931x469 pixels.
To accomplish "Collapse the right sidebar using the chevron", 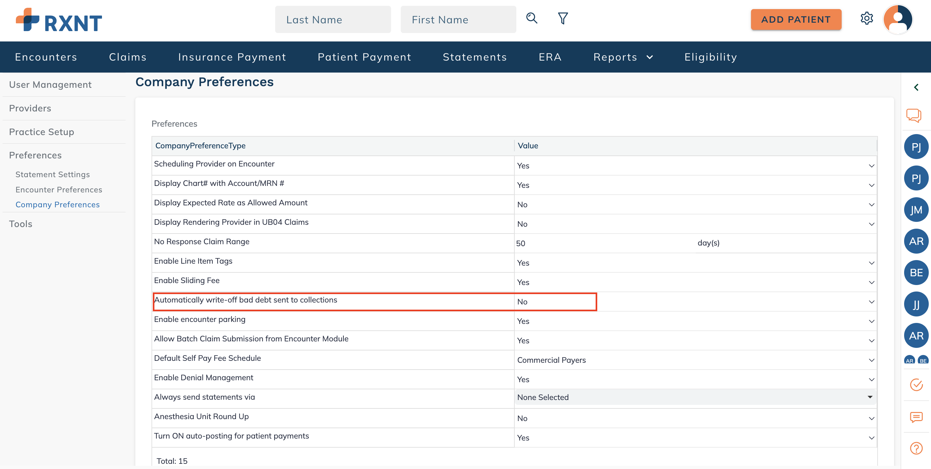I will click(x=916, y=87).
